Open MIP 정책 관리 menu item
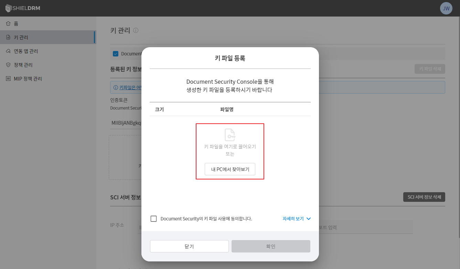 tap(48, 79)
